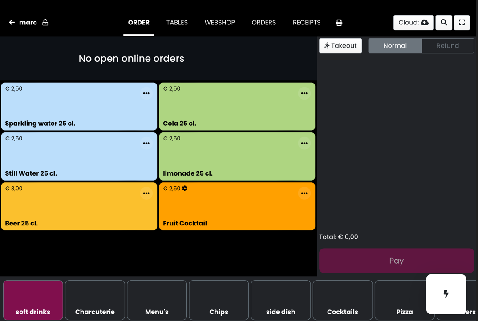Image resolution: width=478 pixels, height=321 pixels.
Task: Open the search magnifier button
Action: point(444,23)
